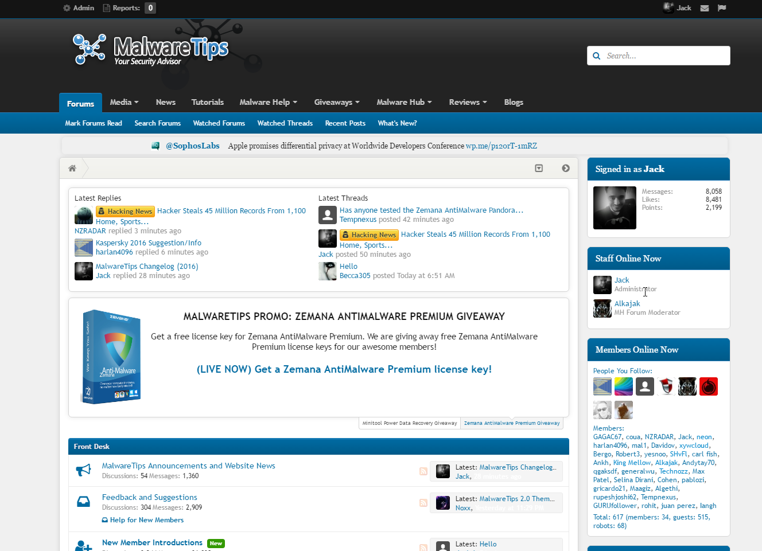This screenshot has height=551, width=762.
Task: Open the alerts flag icon
Action: pos(722,8)
